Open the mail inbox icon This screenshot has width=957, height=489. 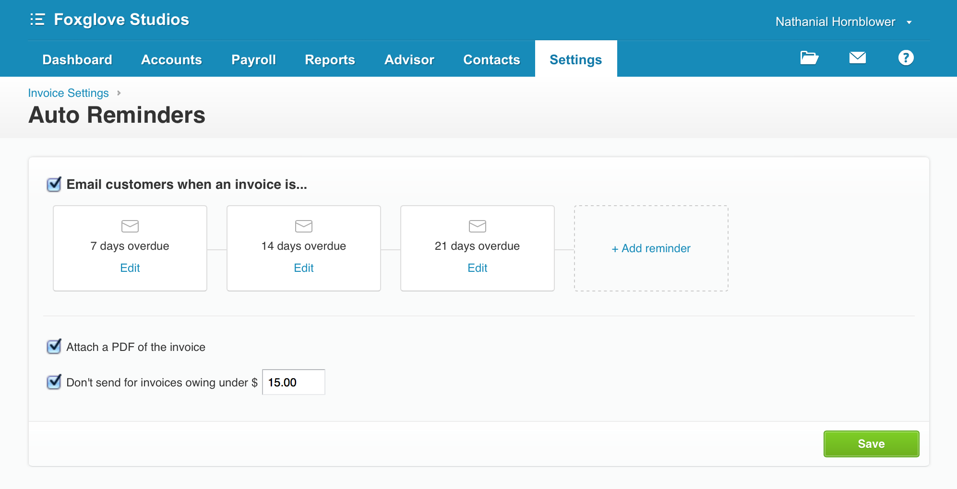pos(857,58)
